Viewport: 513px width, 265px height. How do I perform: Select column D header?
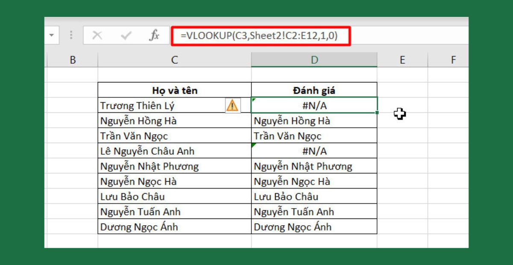314,60
